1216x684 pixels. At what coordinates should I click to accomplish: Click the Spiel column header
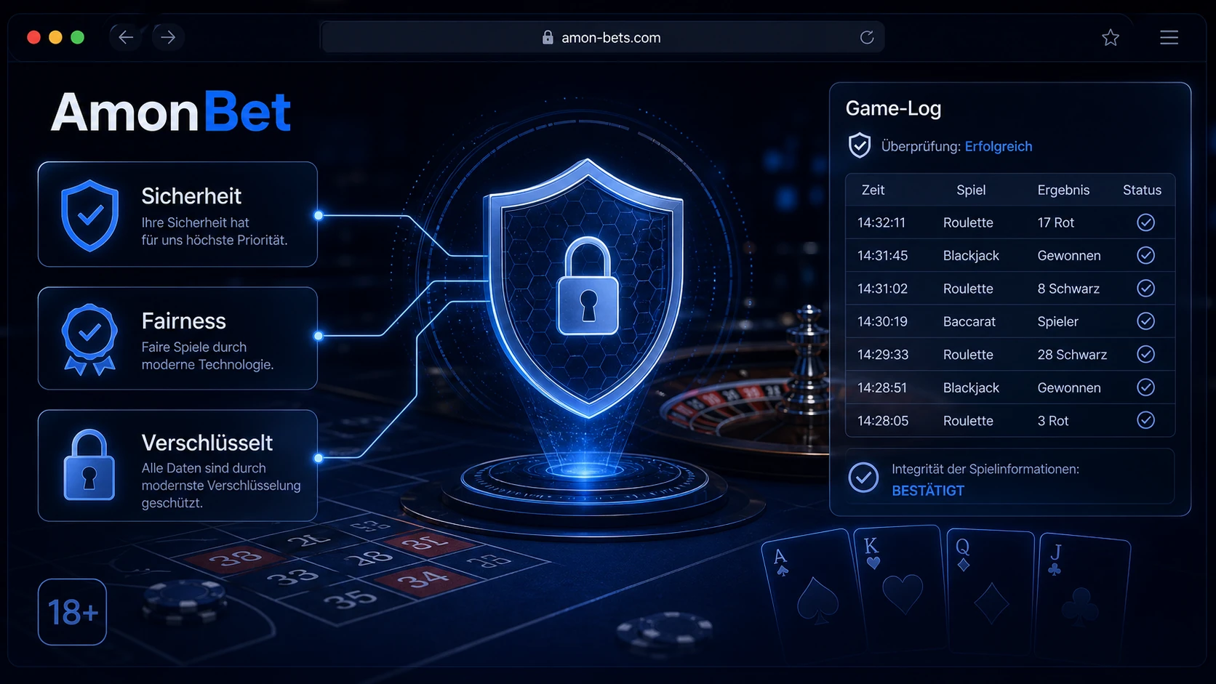coord(971,190)
